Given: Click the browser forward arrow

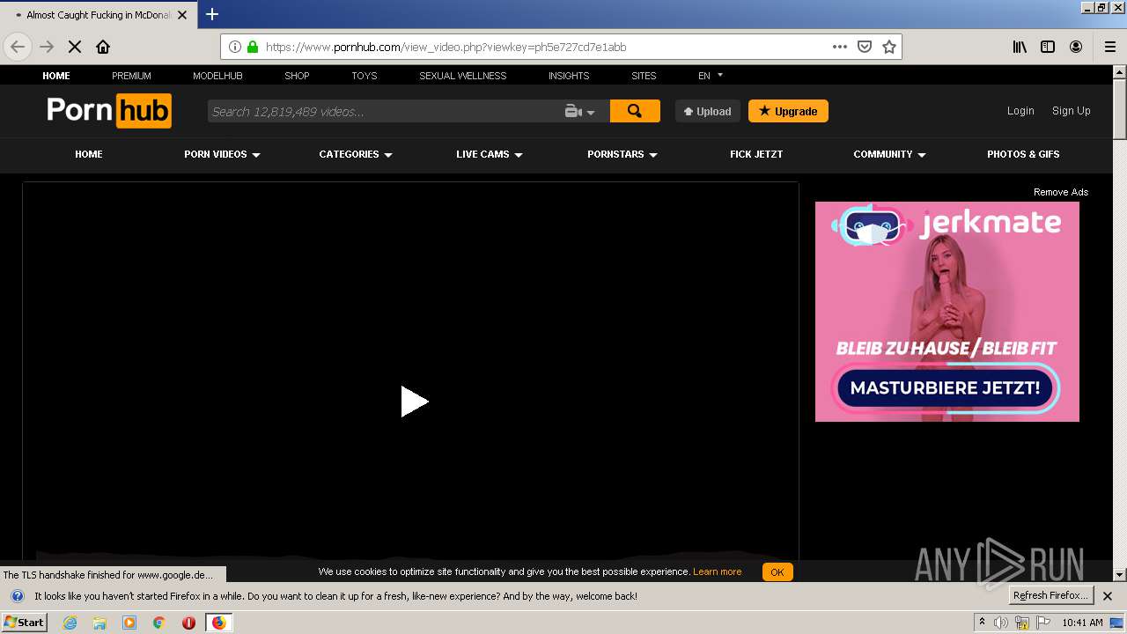Looking at the screenshot, I should [47, 47].
